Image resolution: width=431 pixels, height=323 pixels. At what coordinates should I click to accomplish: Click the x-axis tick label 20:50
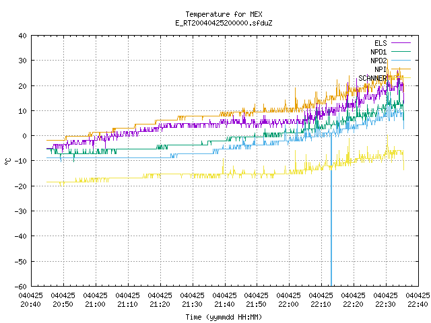tap(63, 304)
